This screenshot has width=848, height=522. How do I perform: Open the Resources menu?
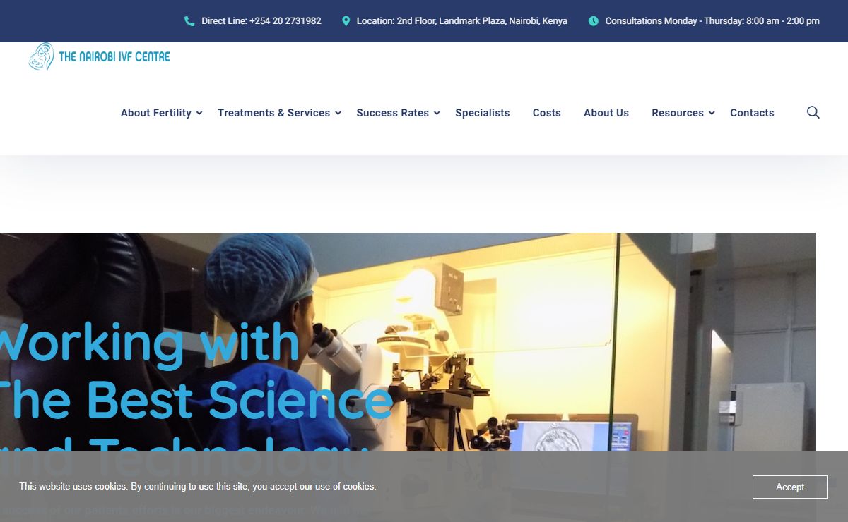[678, 113]
